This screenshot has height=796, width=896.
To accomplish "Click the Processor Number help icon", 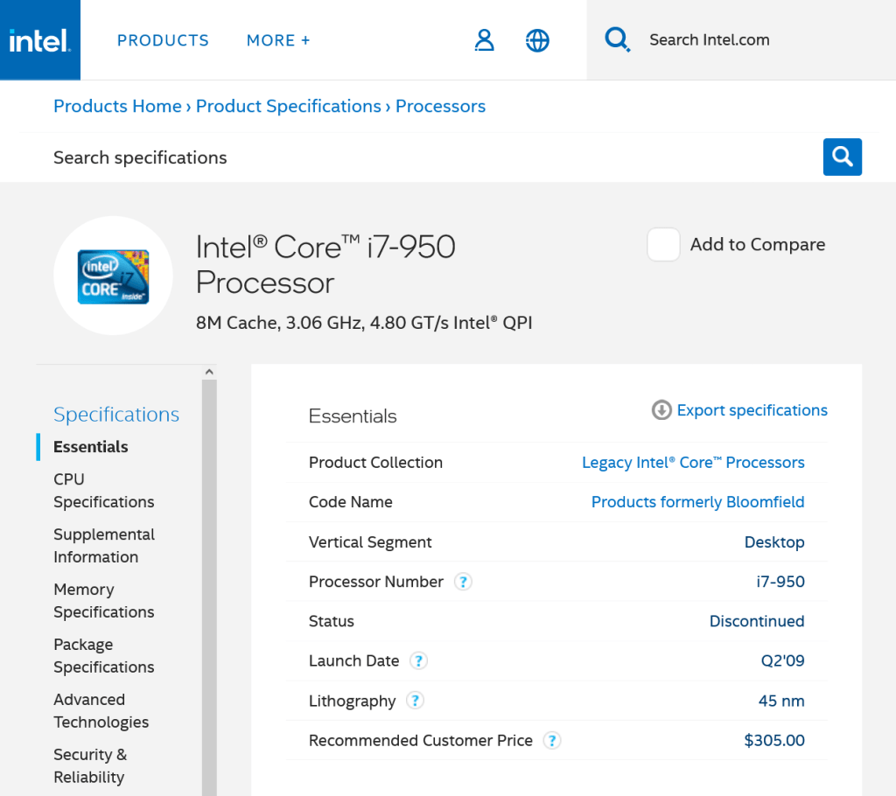I will [x=463, y=582].
